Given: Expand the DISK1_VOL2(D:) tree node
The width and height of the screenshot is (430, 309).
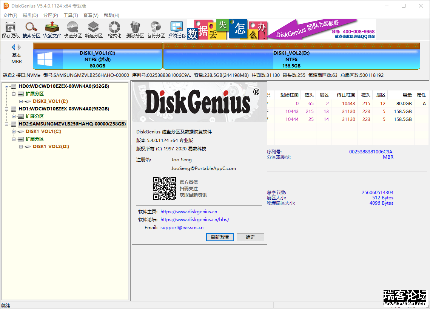Looking at the screenshot, I should (x=21, y=147).
